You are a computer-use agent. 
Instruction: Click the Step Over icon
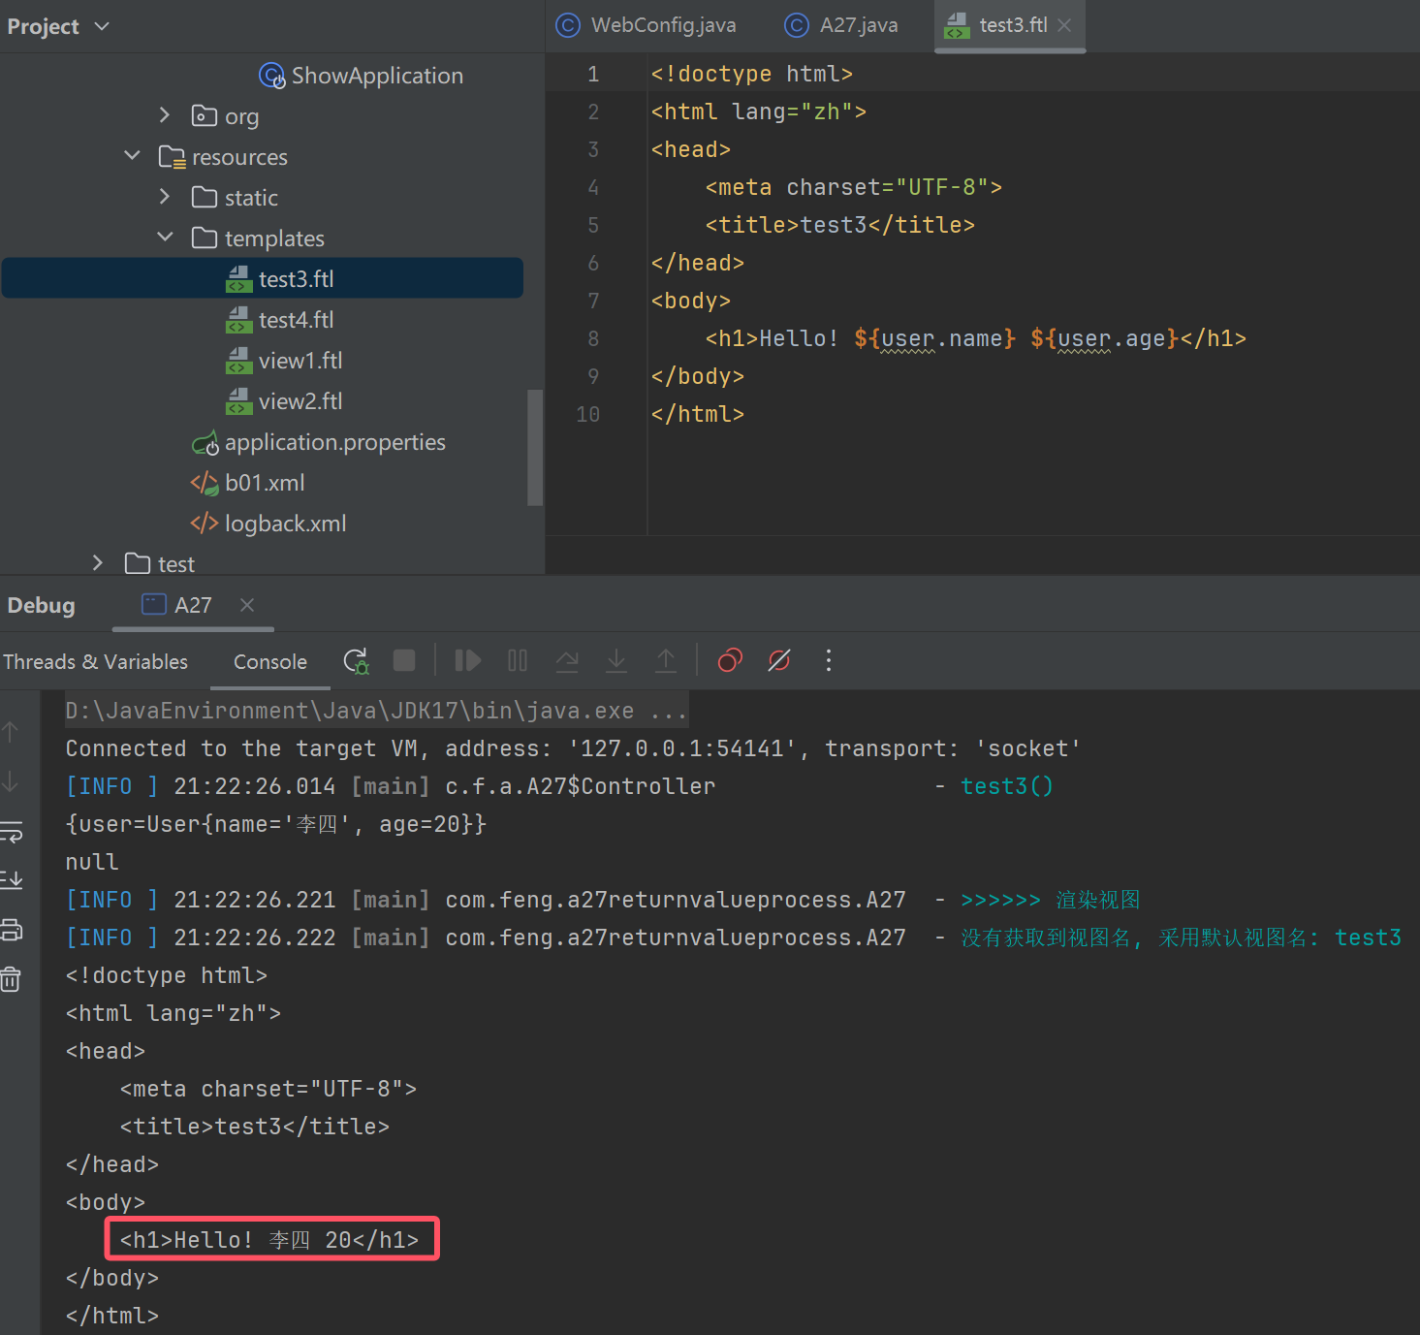[x=567, y=661]
